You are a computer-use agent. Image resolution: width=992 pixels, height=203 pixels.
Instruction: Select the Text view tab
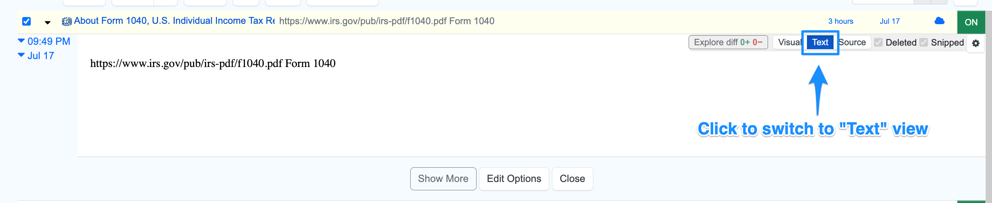(820, 42)
